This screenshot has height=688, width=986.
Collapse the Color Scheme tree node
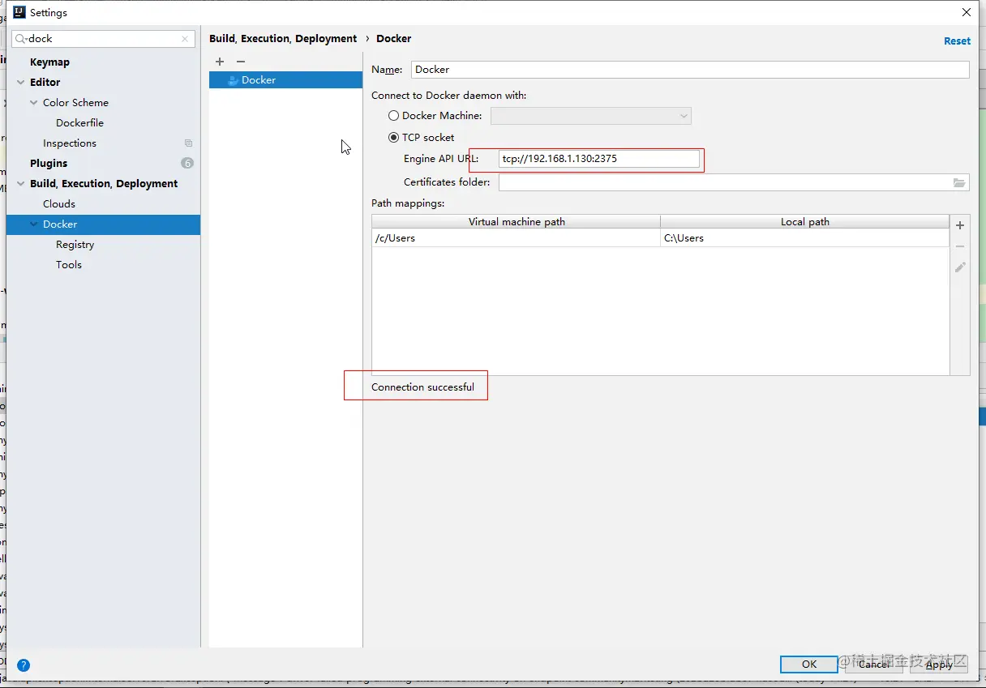pyautogui.click(x=34, y=103)
